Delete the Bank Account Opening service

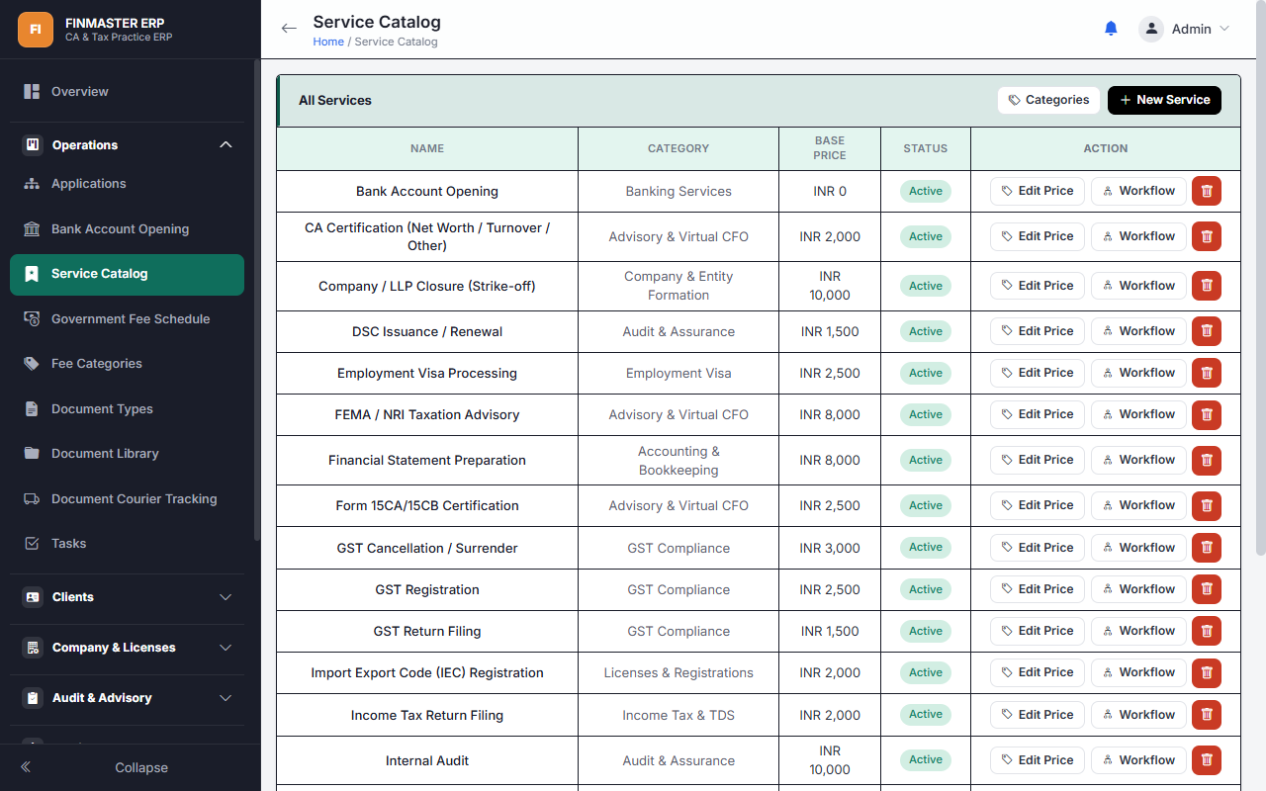[1207, 192]
